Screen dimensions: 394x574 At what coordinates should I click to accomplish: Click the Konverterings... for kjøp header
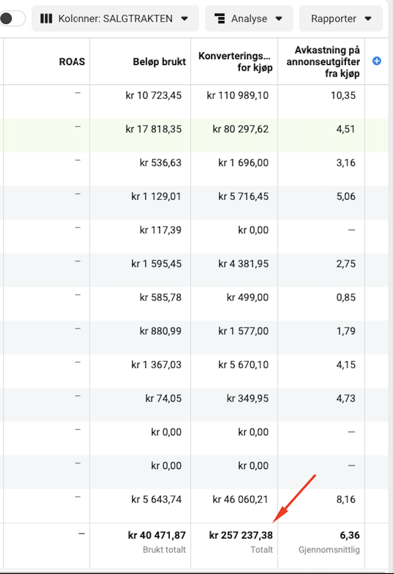coord(235,62)
